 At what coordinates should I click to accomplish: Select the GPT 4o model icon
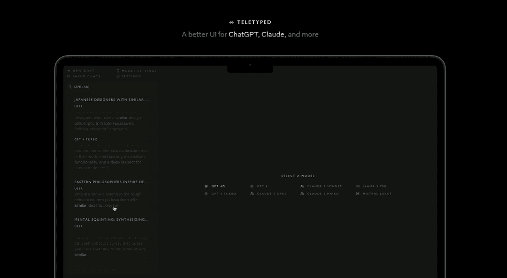(x=206, y=186)
